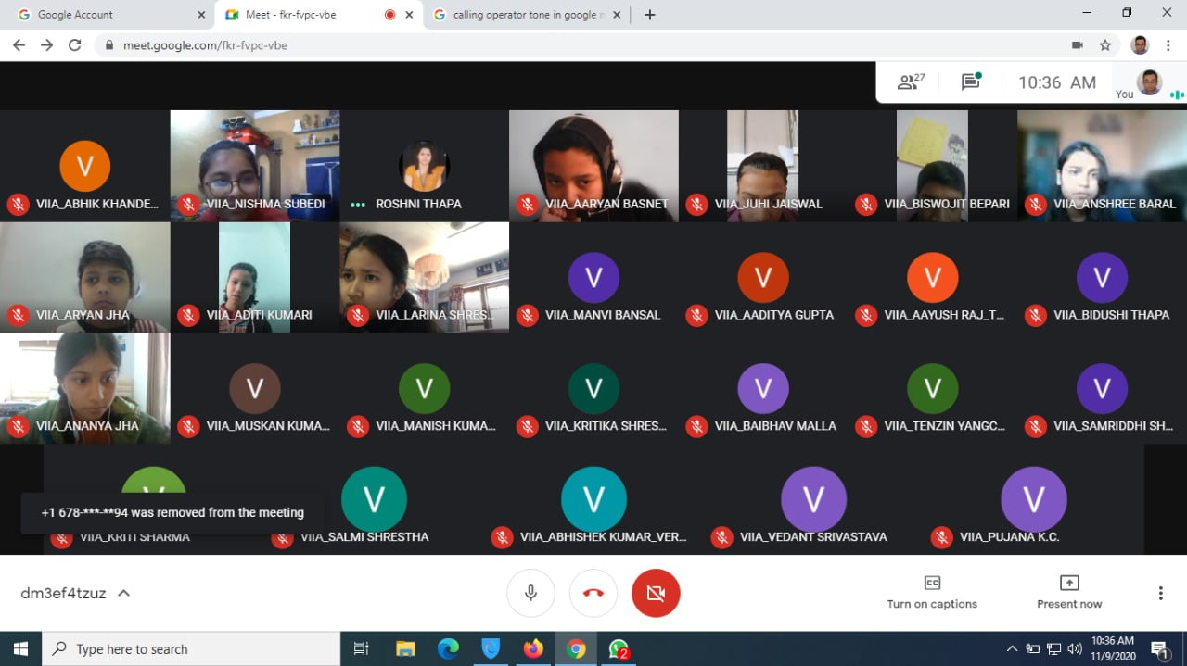This screenshot has width=1187, height=666.
Task: Switch to the Google Account tab
Action: pyautogui.click(x=107, y=15)
